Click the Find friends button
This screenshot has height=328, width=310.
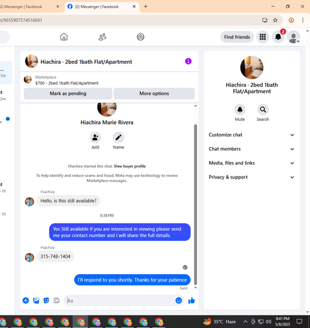coord(237,37)
